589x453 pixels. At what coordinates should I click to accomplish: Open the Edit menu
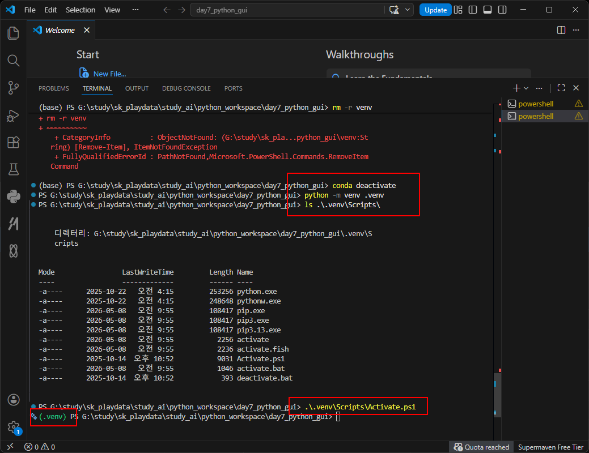click(50, 10)
